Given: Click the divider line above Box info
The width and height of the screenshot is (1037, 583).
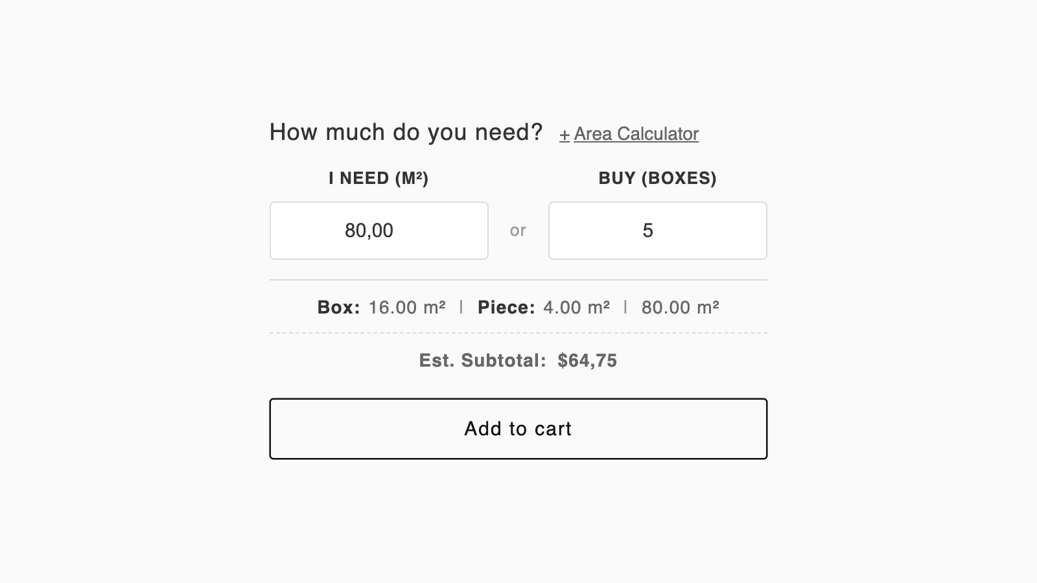Looking at the screenshot, I should (x=518, y=280).
